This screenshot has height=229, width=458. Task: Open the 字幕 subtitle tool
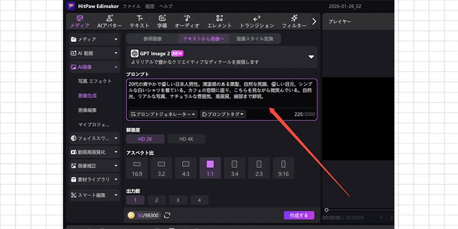[162, 22]
